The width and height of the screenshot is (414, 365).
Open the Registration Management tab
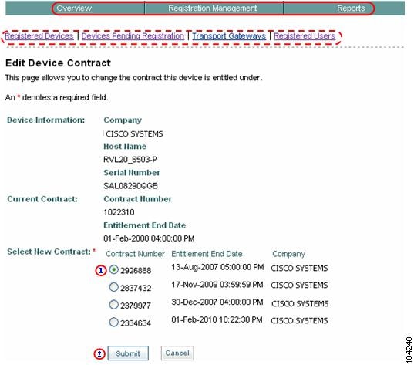point(213,8)
